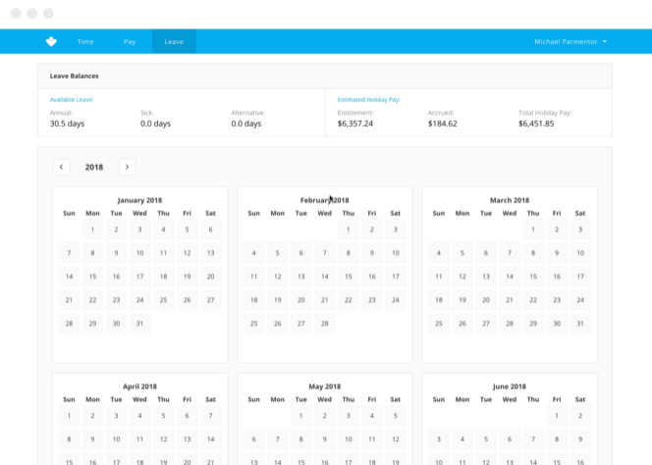Select March 22 2018

tap(533, 300)
